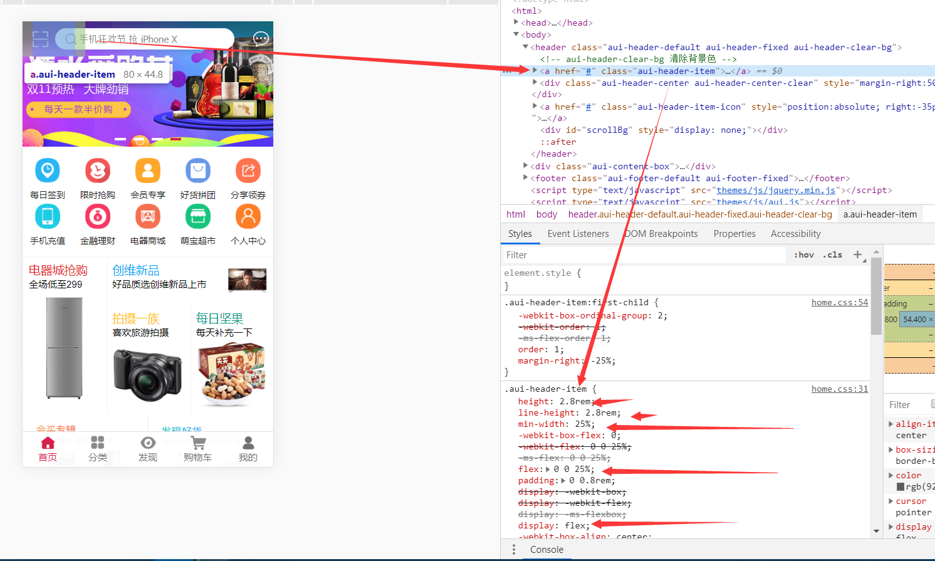The image size is (935, 561).
Task: Open home.css:54 source link
Action: point(840,303)
